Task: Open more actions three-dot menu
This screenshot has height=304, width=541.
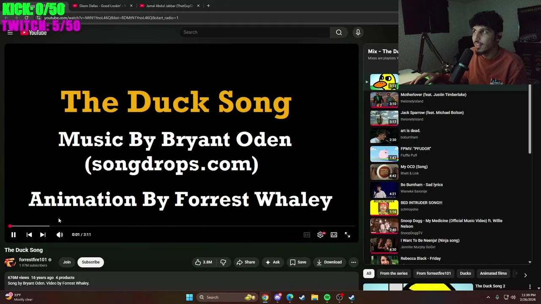Action: click(353, 262)
